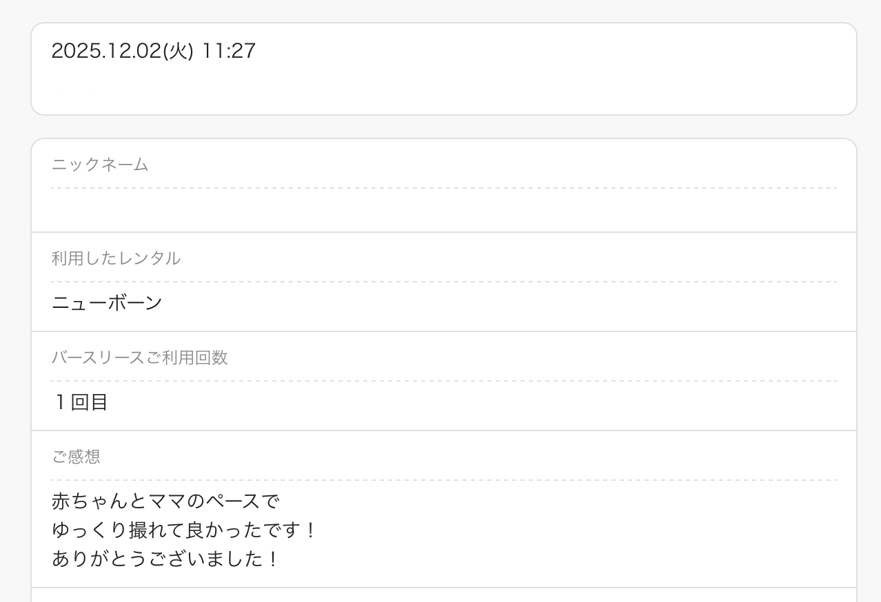Click the ニューボーン rental value
Image resolution: width=881 pixels, height=602 pixels.
point(107,303)
